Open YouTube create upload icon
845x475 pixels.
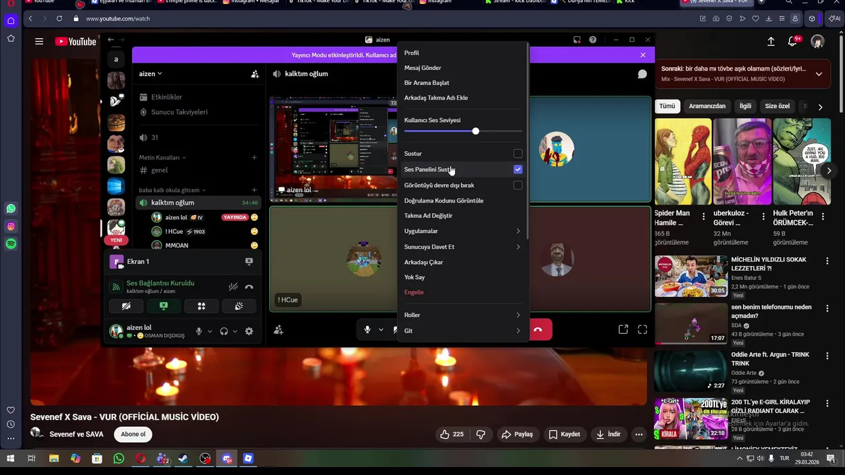tap(770, 42)
